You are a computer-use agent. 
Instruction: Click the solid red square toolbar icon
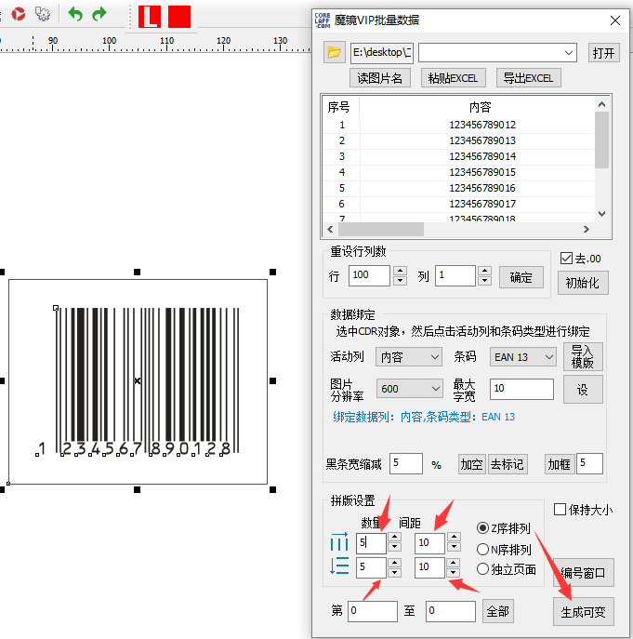(179, 17)
